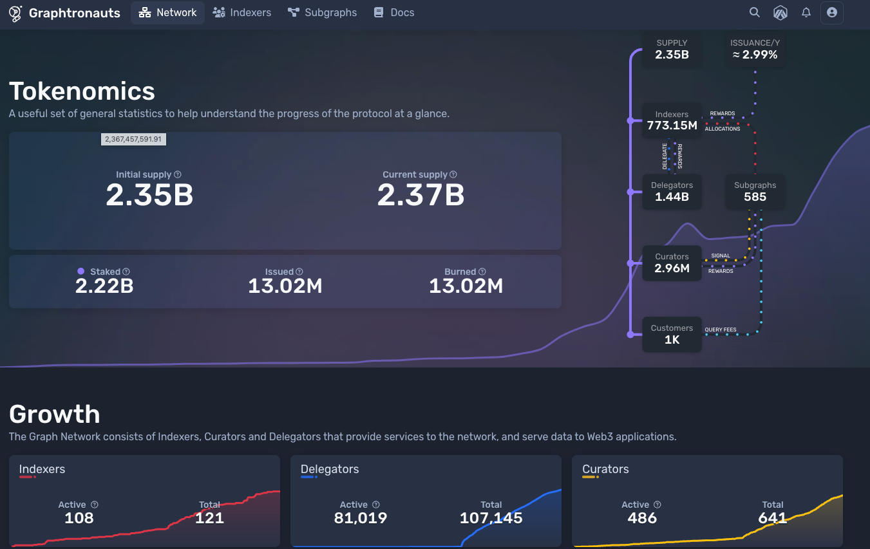This screenshot has height=549, width=870.
Task: Click the 2,367,457,591.91 tooltip
Action: click(133, 139)
